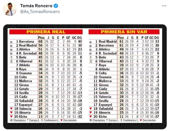Image resolution: width=169 pixels, height=131 pixels.
Task: Open the @As_TomasRoncero handle link
Action: 40,12
